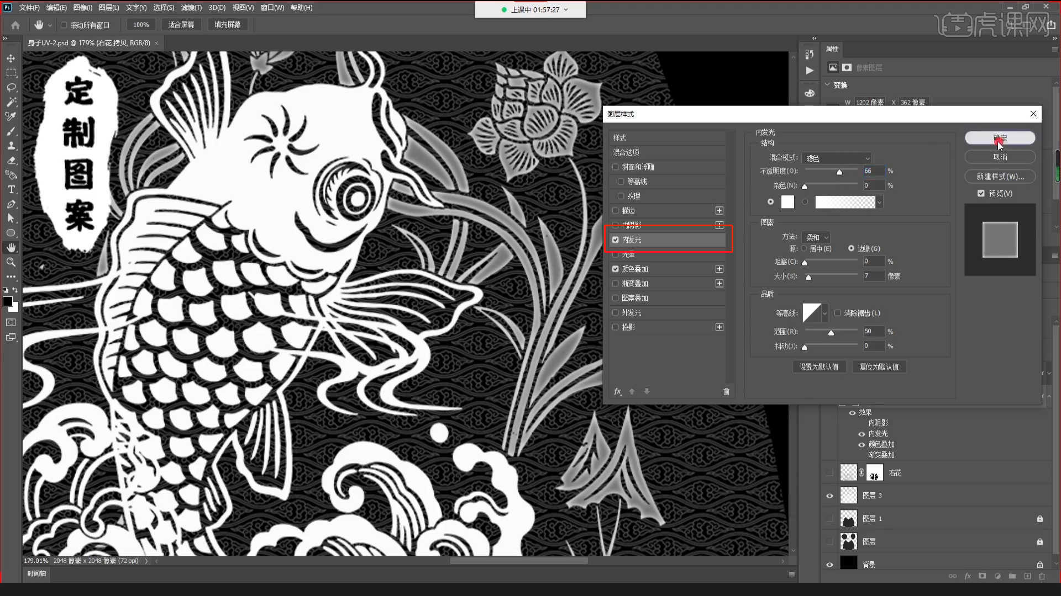Enable the Drop Shadow checkbox
This screenshot has width=1061, height=596.
[616, 327]
